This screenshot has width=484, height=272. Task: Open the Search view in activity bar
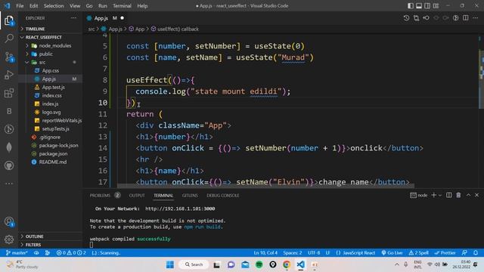9,39
